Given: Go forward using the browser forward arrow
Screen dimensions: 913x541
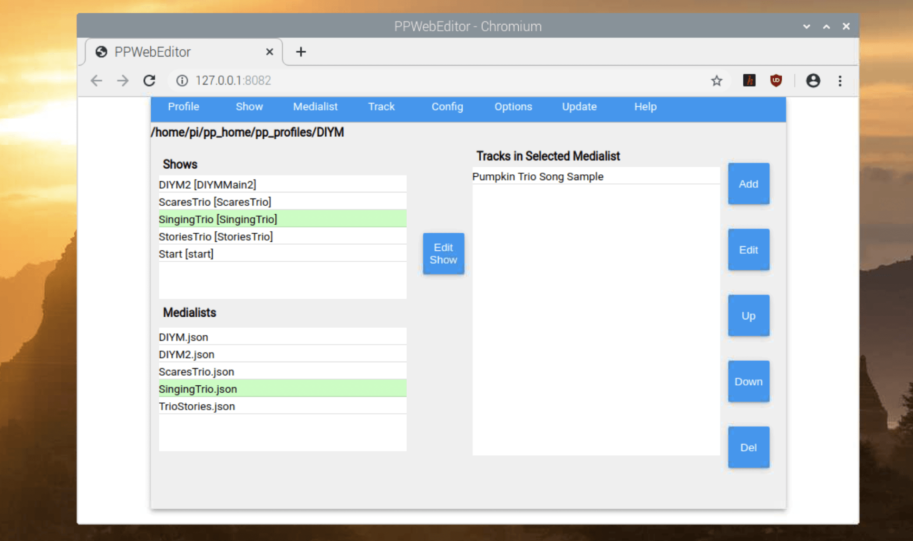Looking at the screenshot, I should pos(123,81).
